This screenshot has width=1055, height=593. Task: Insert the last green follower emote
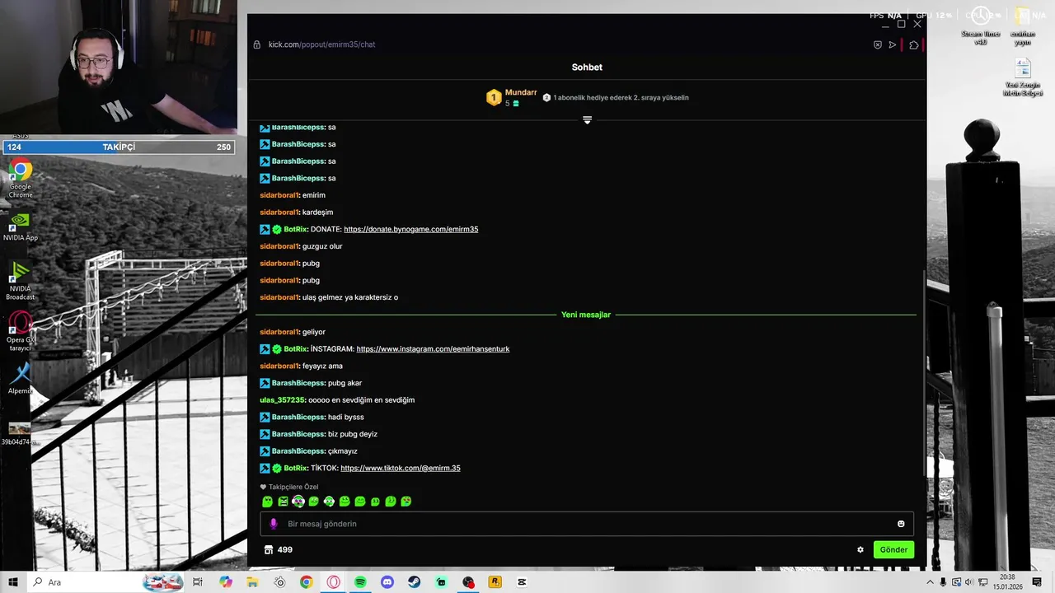tap(406, 501)
